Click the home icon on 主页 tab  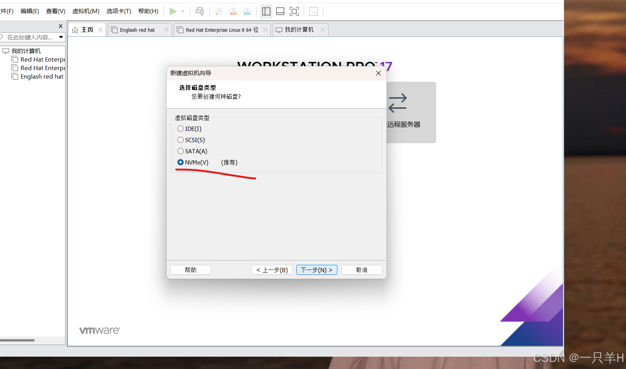[75, 30]
